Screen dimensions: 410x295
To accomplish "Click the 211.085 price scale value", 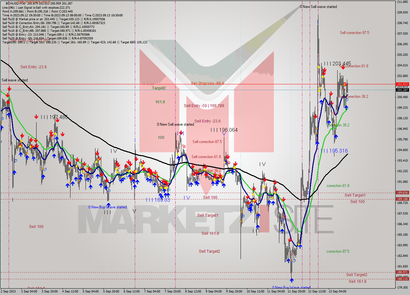I will [402, 2].
